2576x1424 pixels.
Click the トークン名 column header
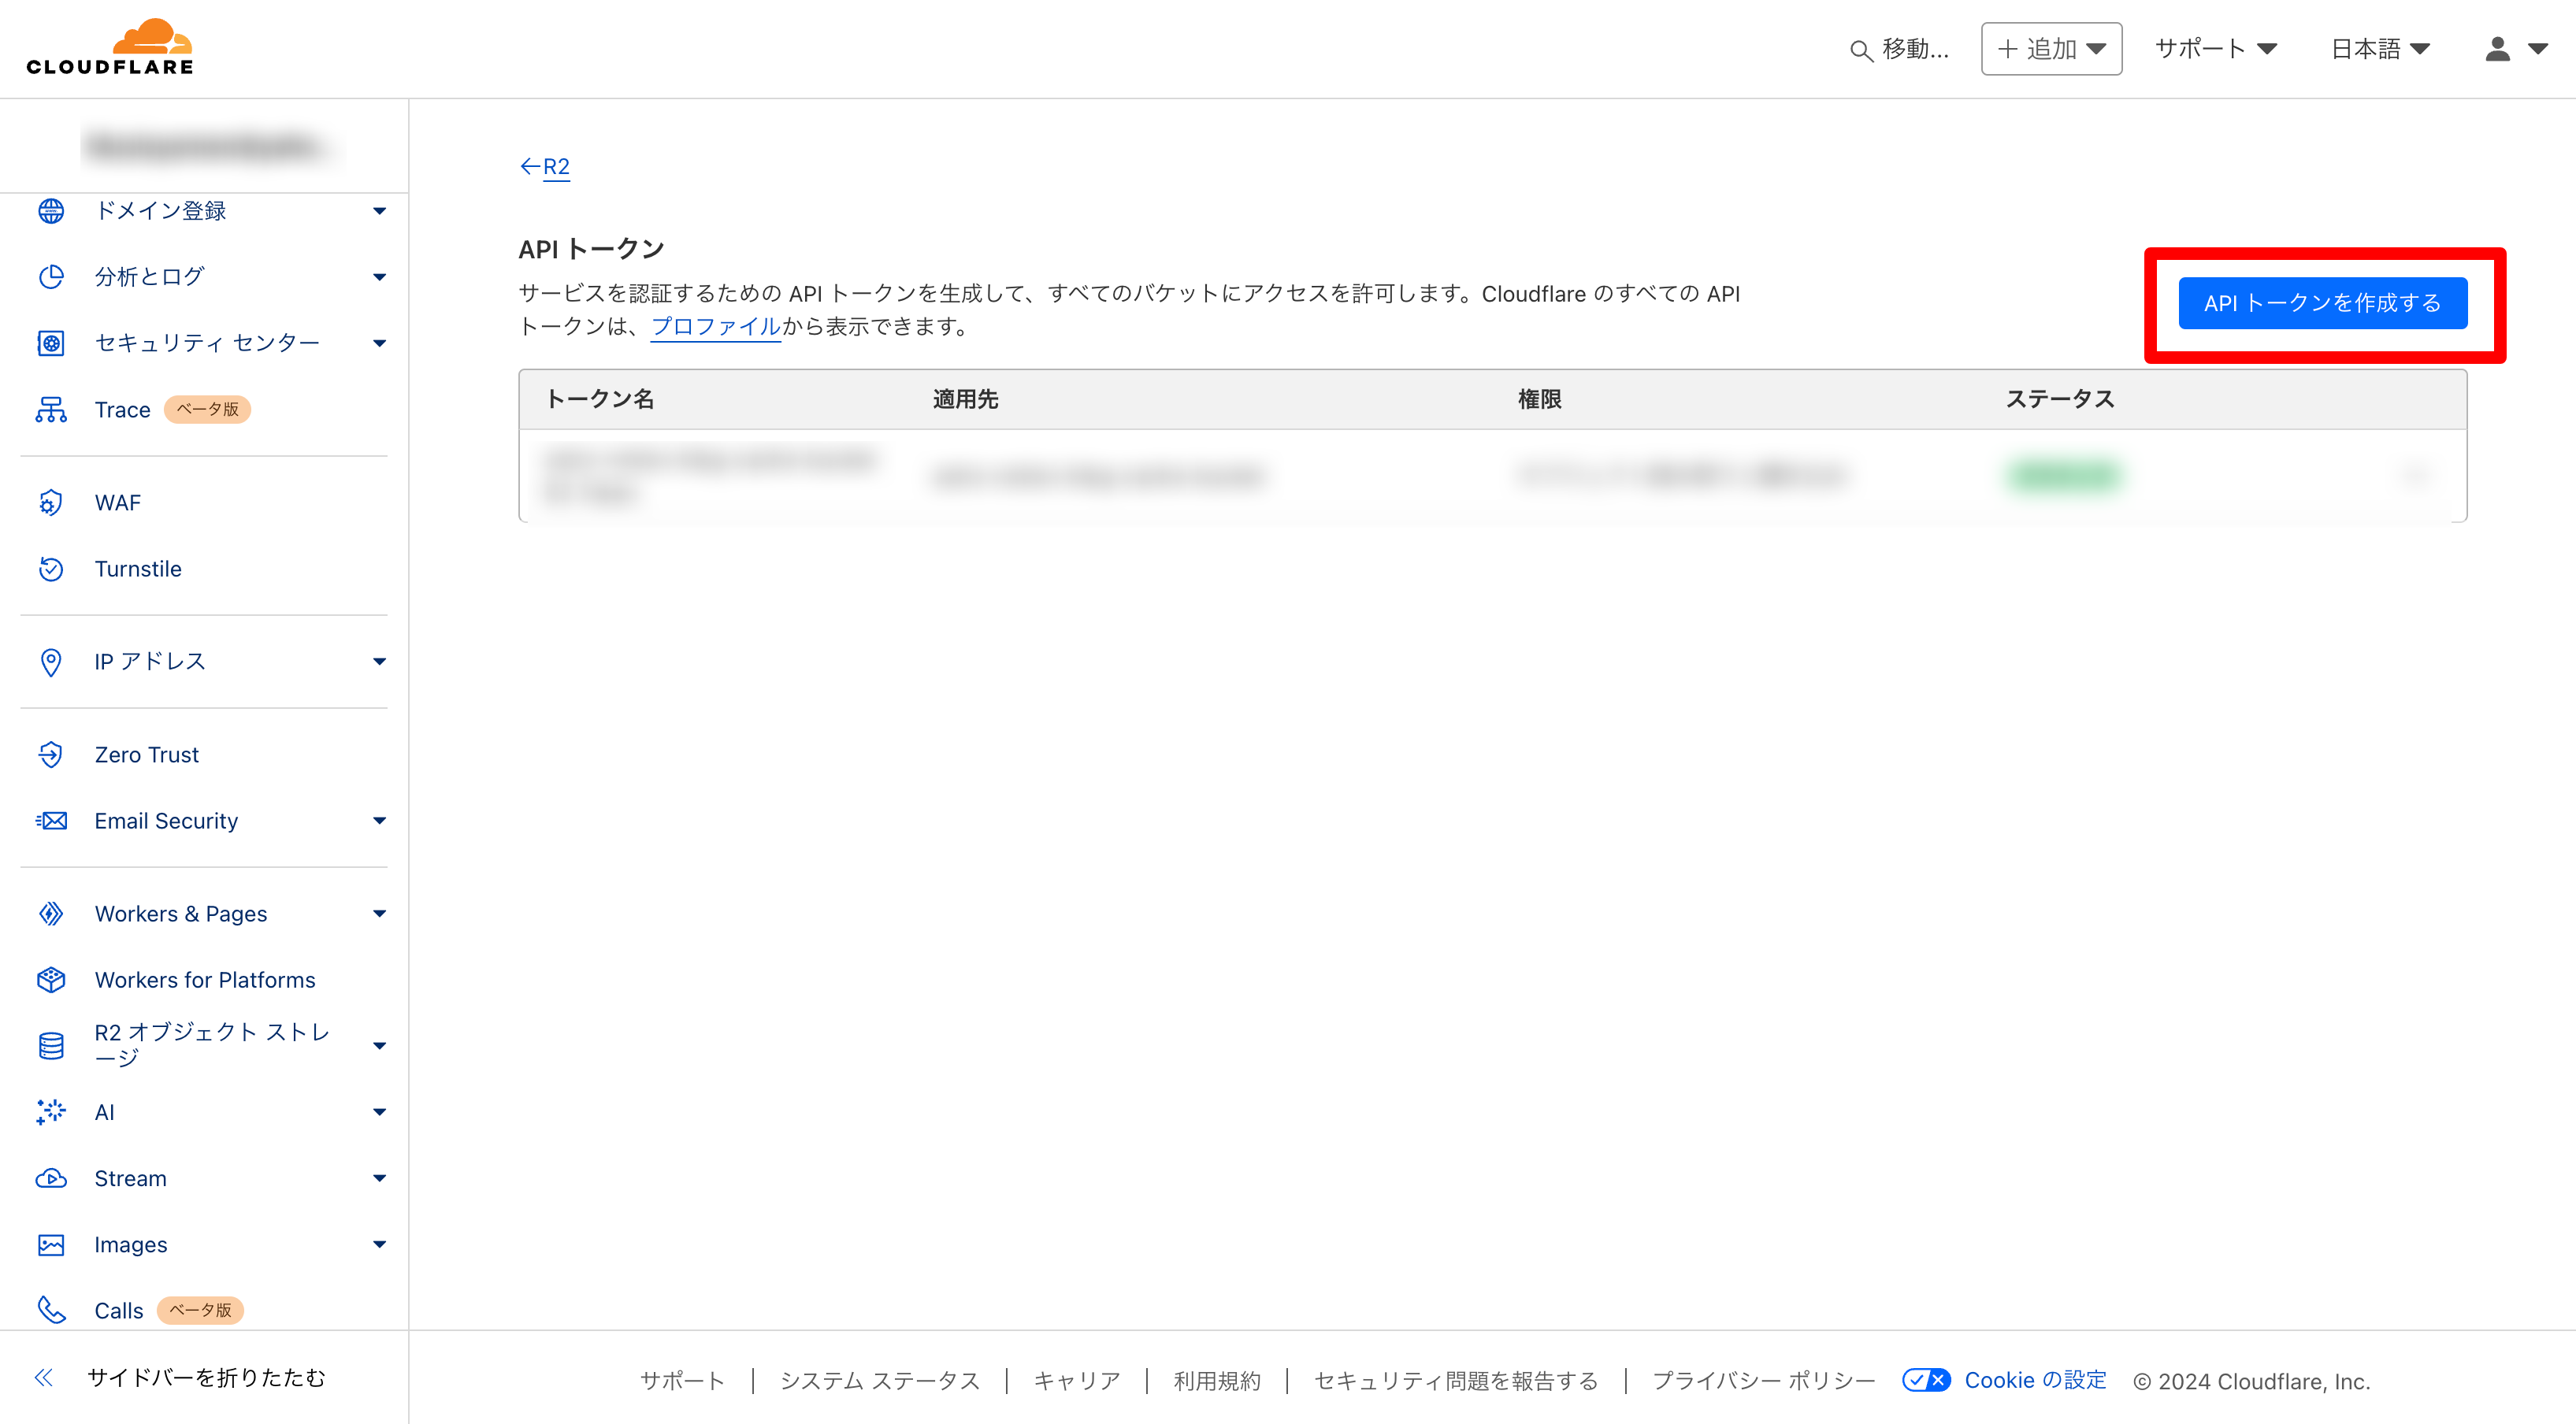pos(599,399)
